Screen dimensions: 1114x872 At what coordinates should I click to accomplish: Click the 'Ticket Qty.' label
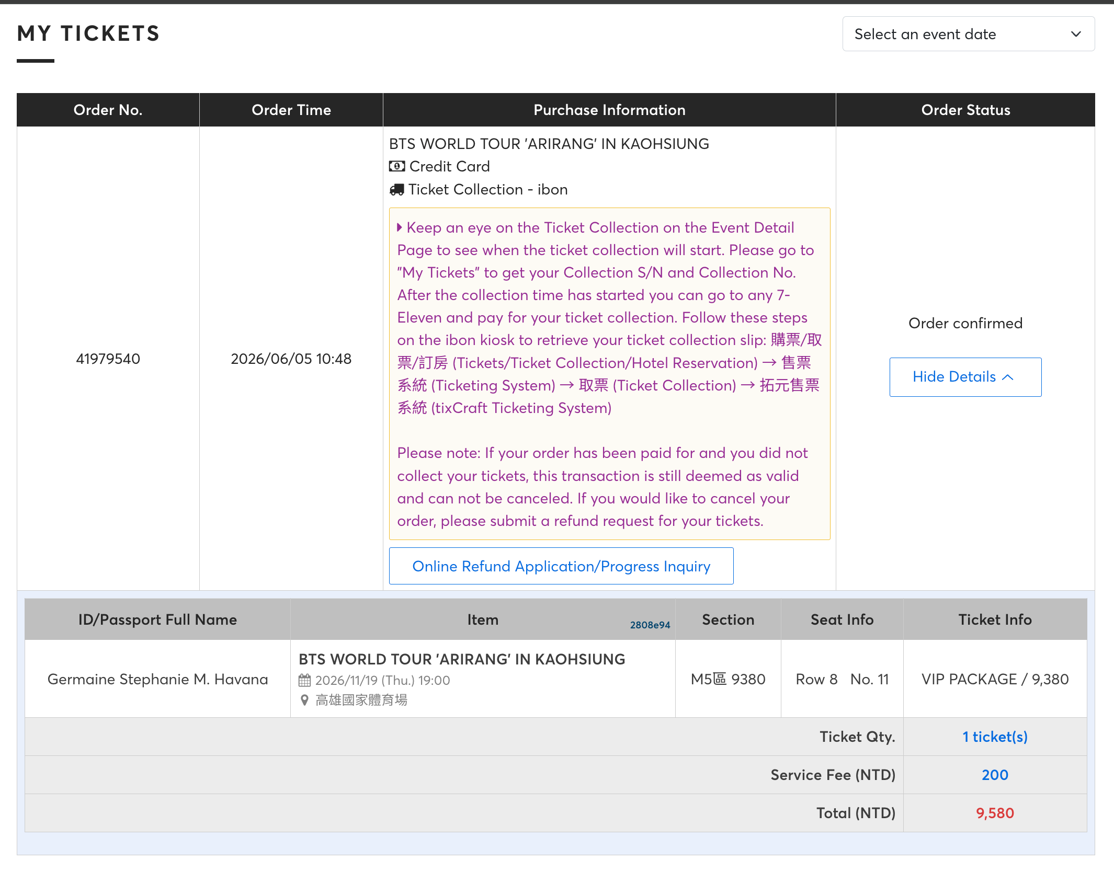pyautogui.click(x=857, y=737)
